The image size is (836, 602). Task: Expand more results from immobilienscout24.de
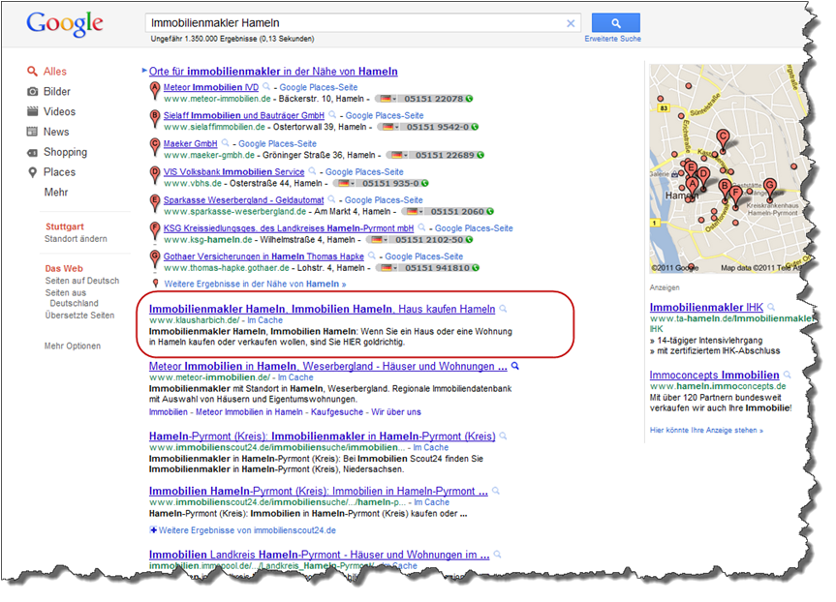tap(243, 530)
